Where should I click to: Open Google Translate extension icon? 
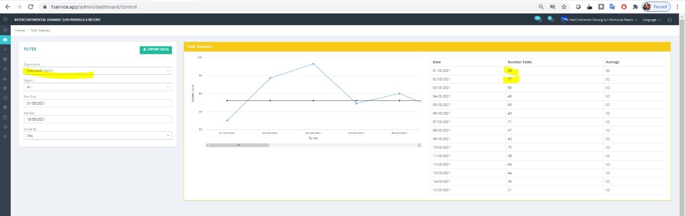(613, 7)
